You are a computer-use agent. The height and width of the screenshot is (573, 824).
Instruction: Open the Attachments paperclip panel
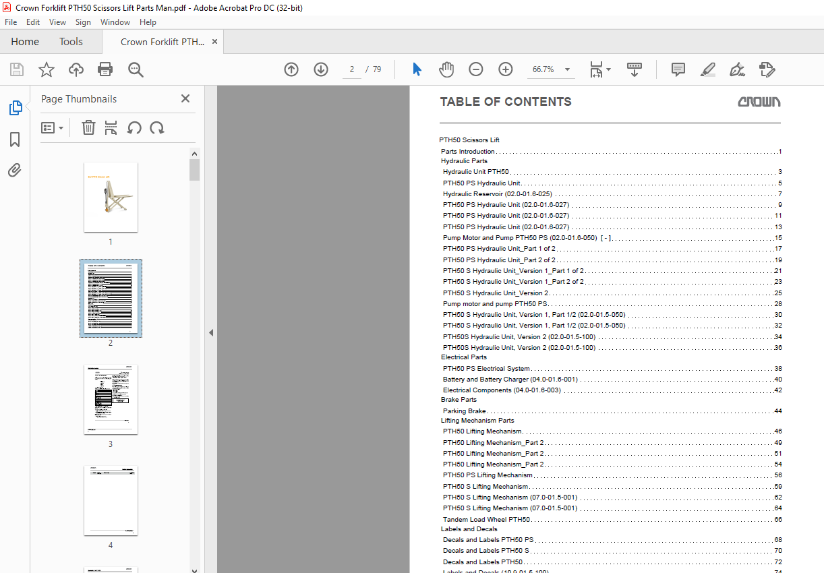tap(15, 170)
